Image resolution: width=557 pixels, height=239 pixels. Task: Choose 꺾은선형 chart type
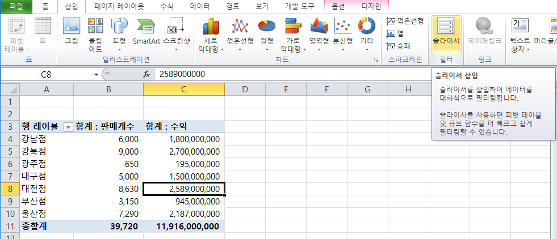pyautogui.click(x=240, y=35)
